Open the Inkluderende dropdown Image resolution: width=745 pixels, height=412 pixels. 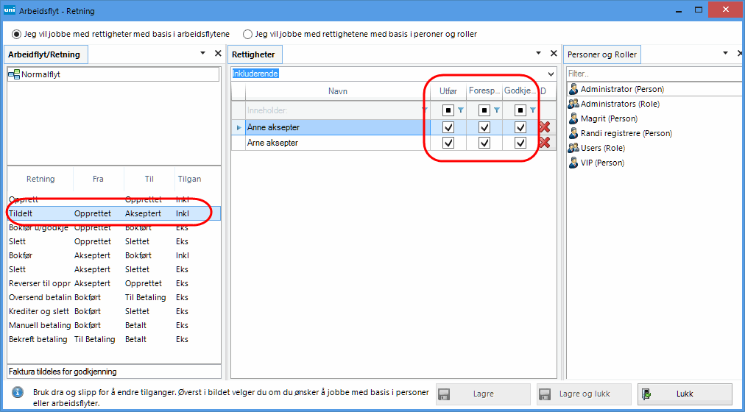click(x=551, y=74)
